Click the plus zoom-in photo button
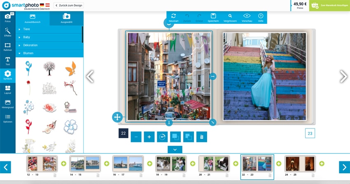The image size is (350, 184). click(x=149, y=137)
